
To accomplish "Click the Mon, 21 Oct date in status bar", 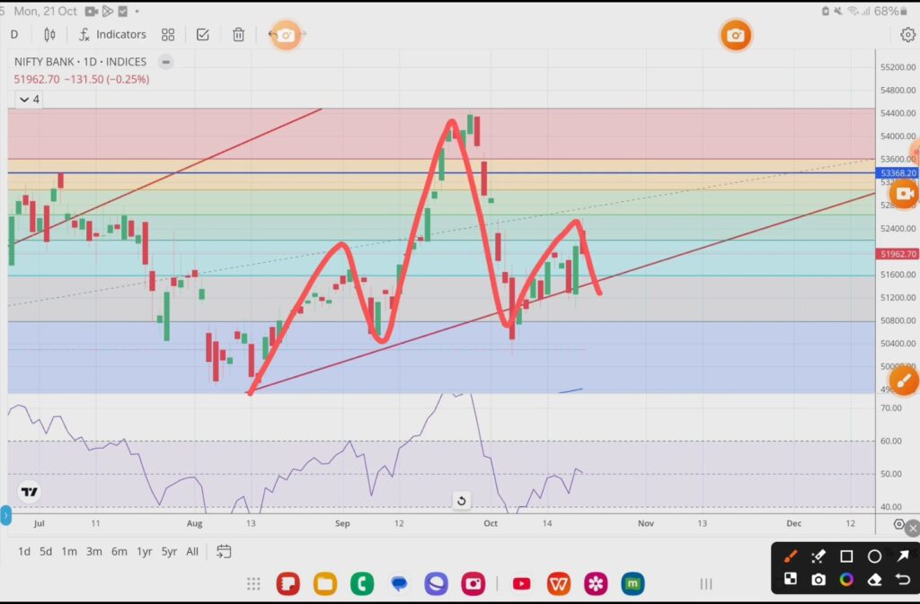I will (x=45, y=11).
